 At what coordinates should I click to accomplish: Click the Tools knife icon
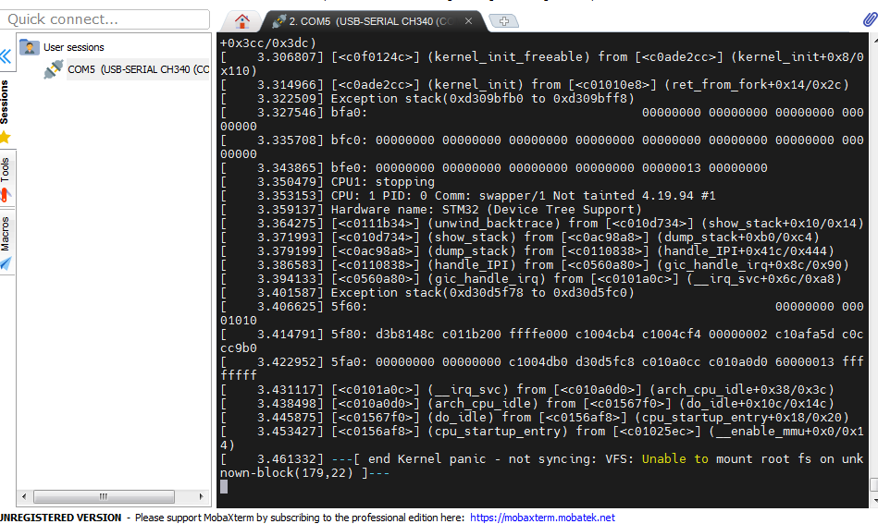[x=5, y=195]
